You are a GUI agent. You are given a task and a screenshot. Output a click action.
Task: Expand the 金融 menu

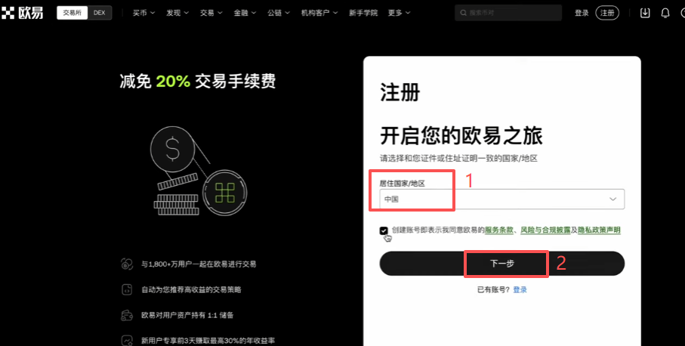pyautogui.click(x=245, y=13)
